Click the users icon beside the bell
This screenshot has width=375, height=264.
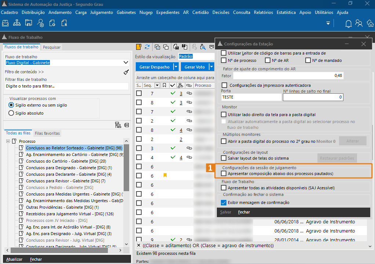tap(359, 23)
